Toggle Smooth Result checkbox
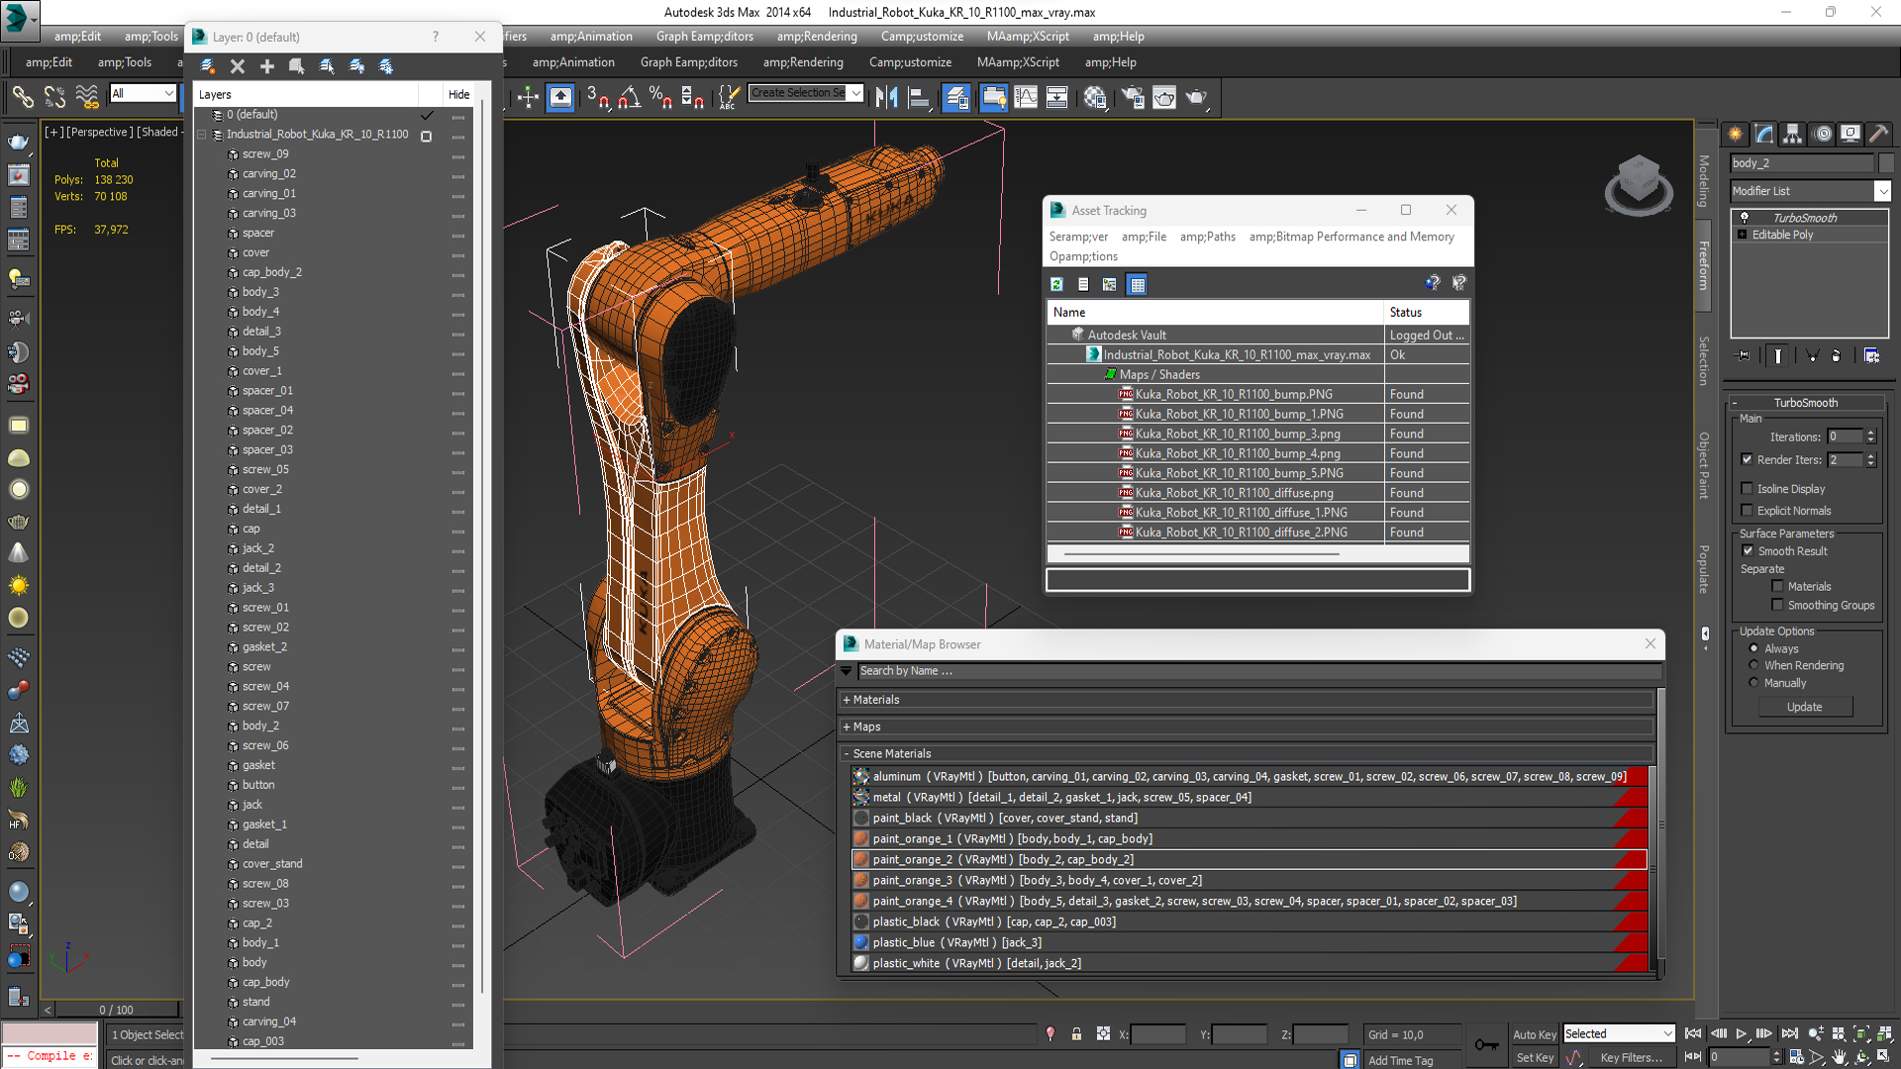This screenshot has width=1901, height=1069. tap(1748, 551)
